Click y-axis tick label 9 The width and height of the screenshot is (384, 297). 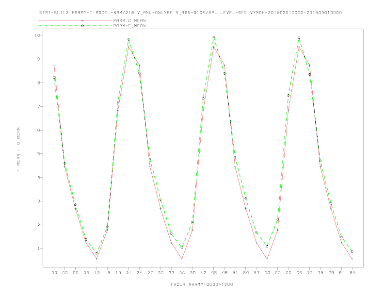coord(39,59)
